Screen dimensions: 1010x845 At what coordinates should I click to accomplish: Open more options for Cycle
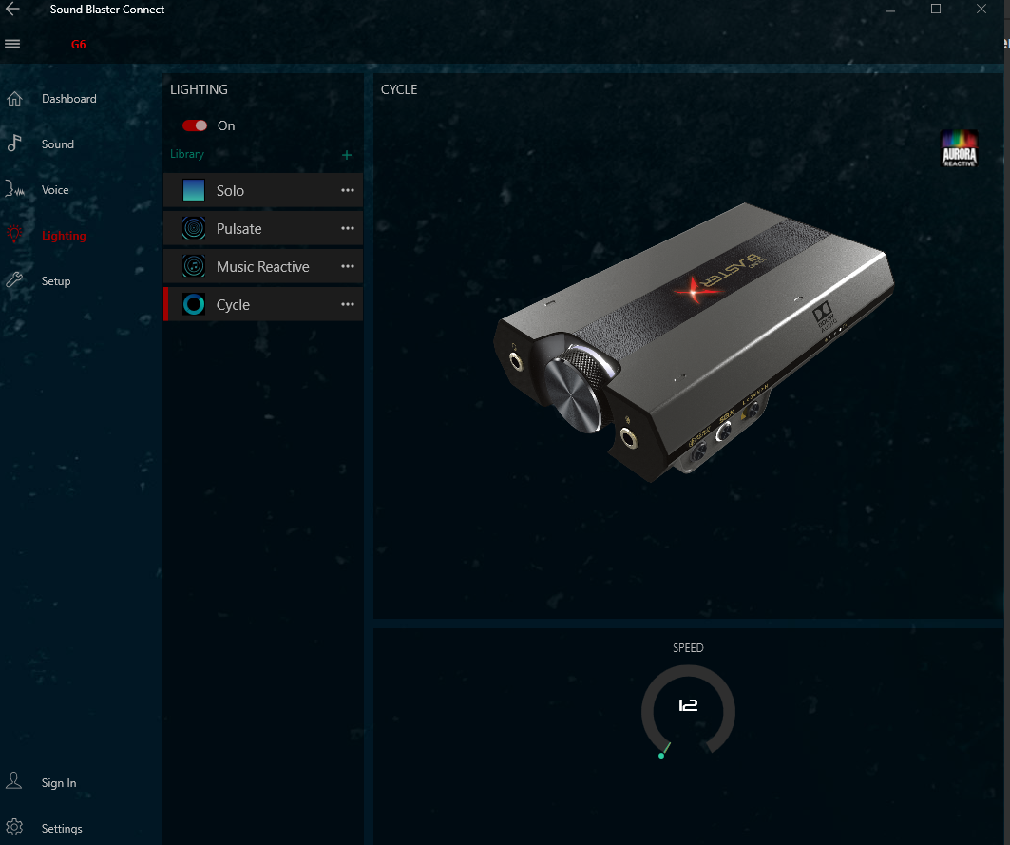[348, 304]
